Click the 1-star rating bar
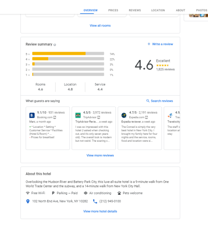The height and width of the screenshot is (233, 208). coord(68,74)
